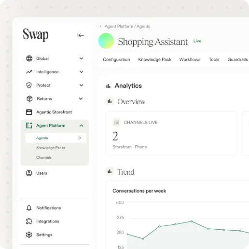Screen dimensions: 249x249
Task: Click the Agent Platform sidebar label
Action: click(51, 125)
